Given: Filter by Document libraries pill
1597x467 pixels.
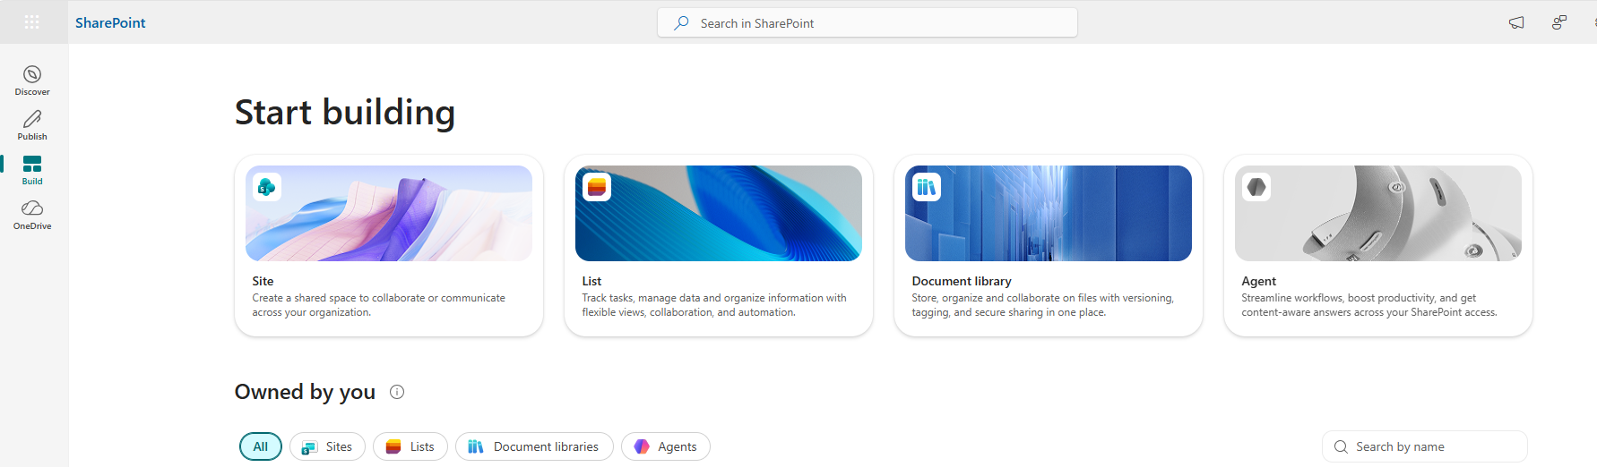Looking at the screenshot, I should point(534,446).
